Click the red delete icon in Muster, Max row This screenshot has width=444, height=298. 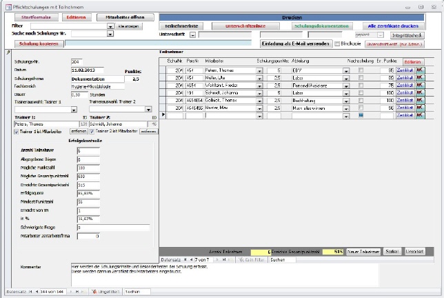pyautogui.click(x=420, y=108)
